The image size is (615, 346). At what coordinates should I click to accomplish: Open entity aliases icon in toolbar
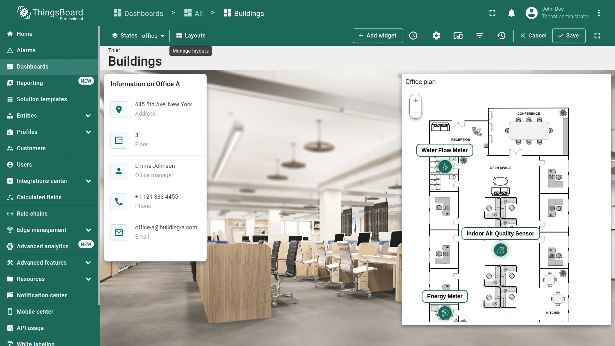(458, 36)
